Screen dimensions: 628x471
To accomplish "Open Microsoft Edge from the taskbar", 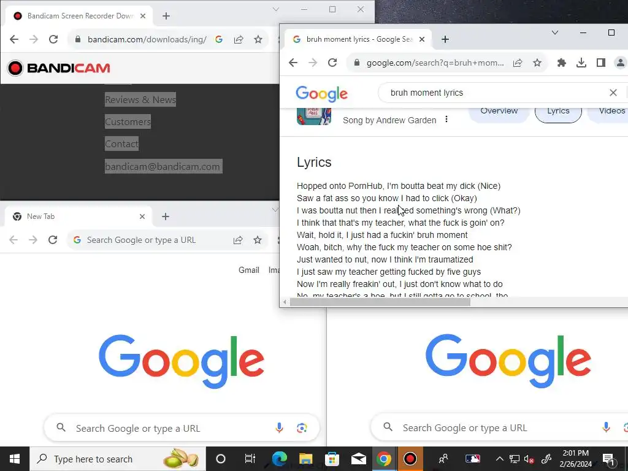I will pyautogui.click(x=280, y=459).
